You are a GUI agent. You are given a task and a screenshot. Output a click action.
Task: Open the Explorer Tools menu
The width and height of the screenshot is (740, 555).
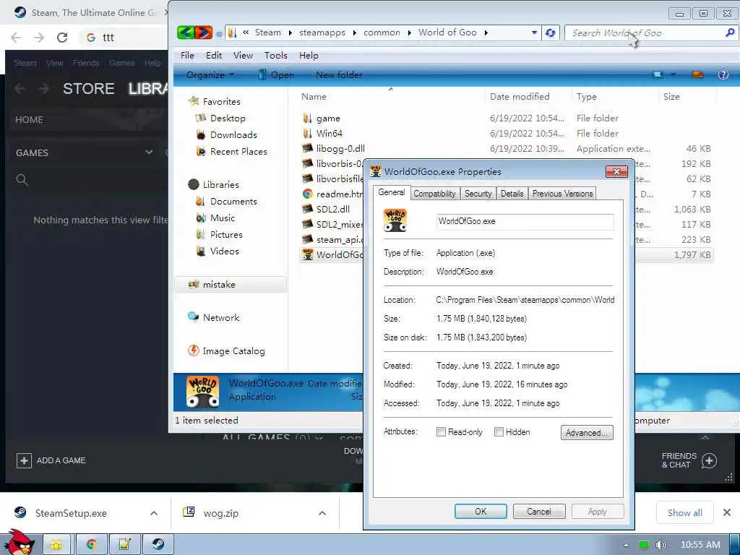click(275, 55)
